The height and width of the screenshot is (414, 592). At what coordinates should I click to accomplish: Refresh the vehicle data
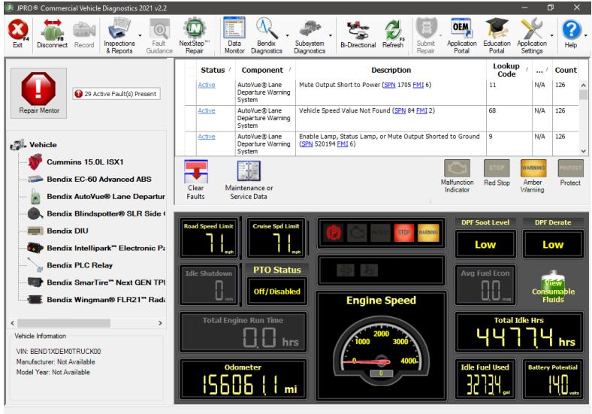coord(393,35)
